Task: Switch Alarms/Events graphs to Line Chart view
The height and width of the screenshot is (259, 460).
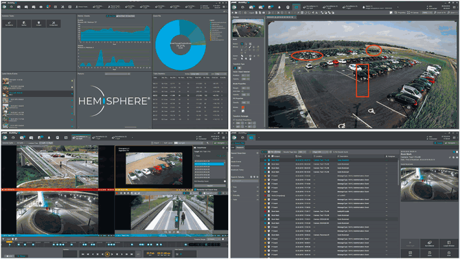Action: click(x=130, y=16)
